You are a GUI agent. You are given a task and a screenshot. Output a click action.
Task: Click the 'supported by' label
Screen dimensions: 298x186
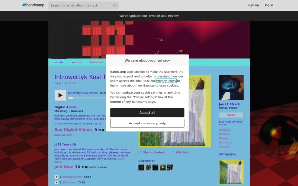tap(147, 161)
